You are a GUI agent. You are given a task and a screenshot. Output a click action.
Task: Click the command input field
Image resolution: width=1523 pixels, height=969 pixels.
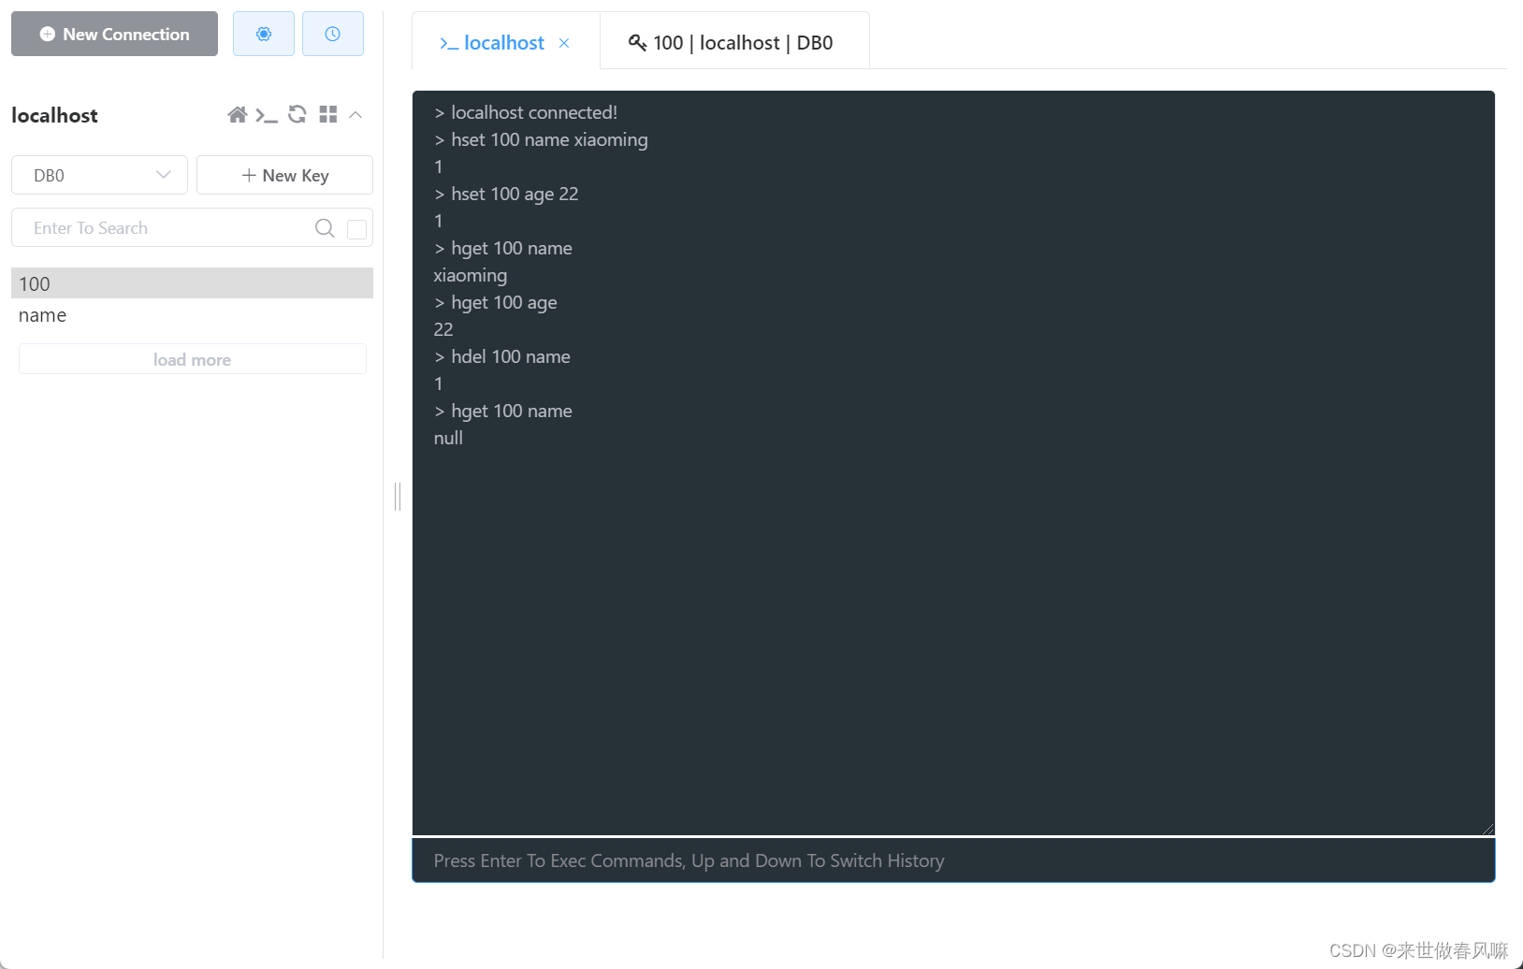tap(953, 861)
